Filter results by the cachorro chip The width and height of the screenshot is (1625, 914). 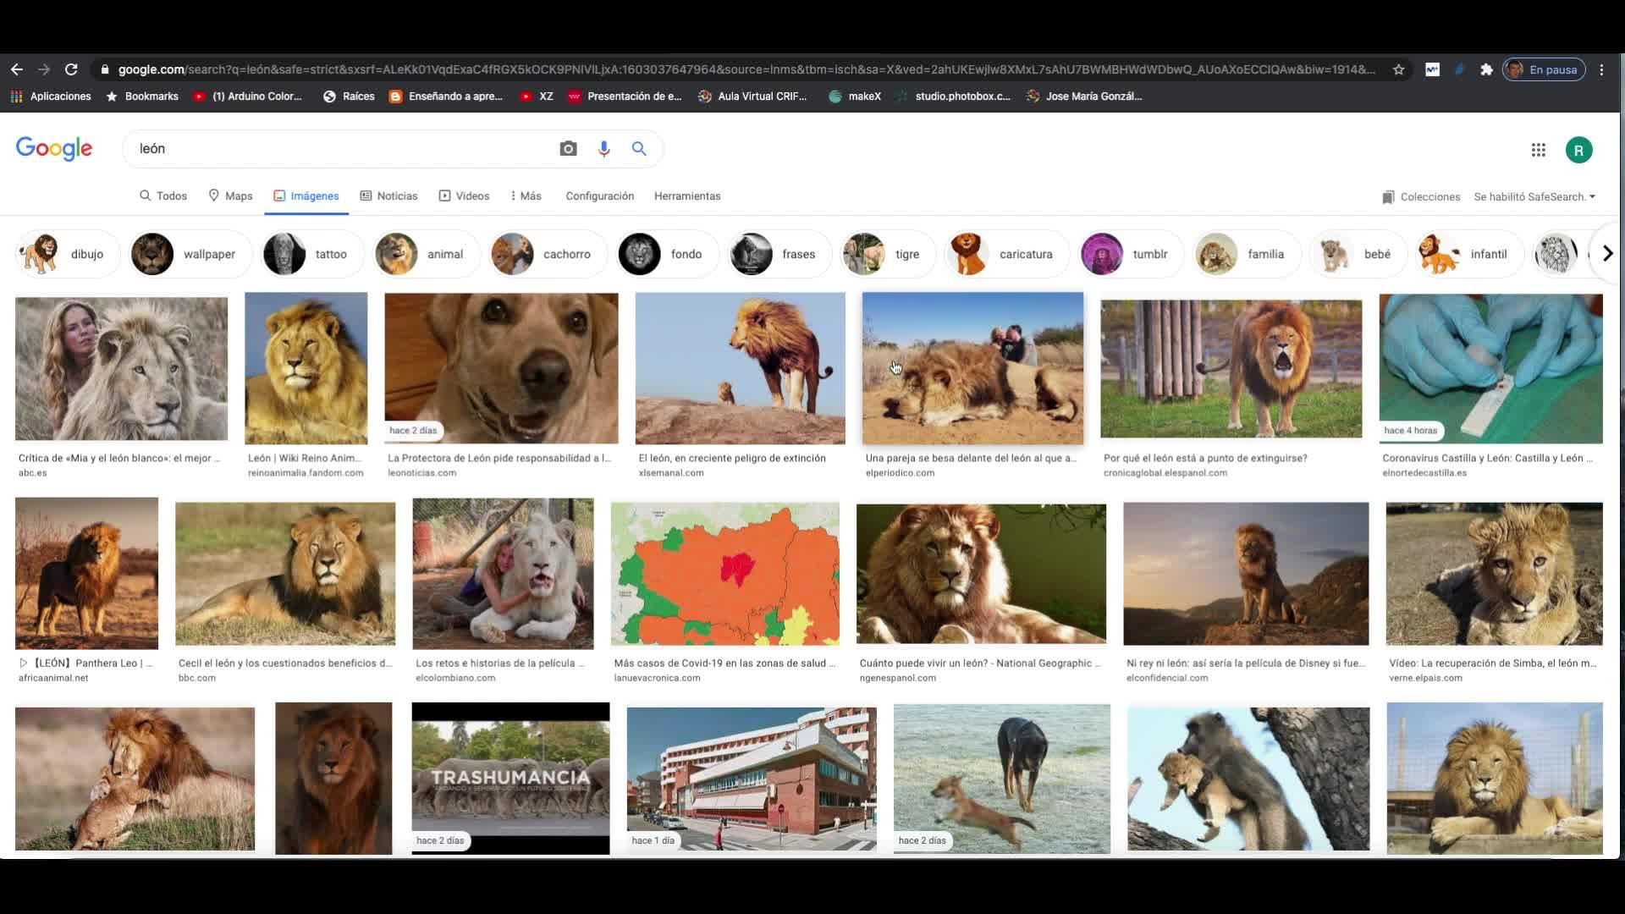pyautogui.click(x=548, y=254)
